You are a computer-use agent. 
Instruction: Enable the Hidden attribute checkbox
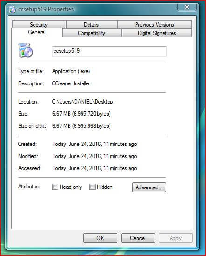92,187
